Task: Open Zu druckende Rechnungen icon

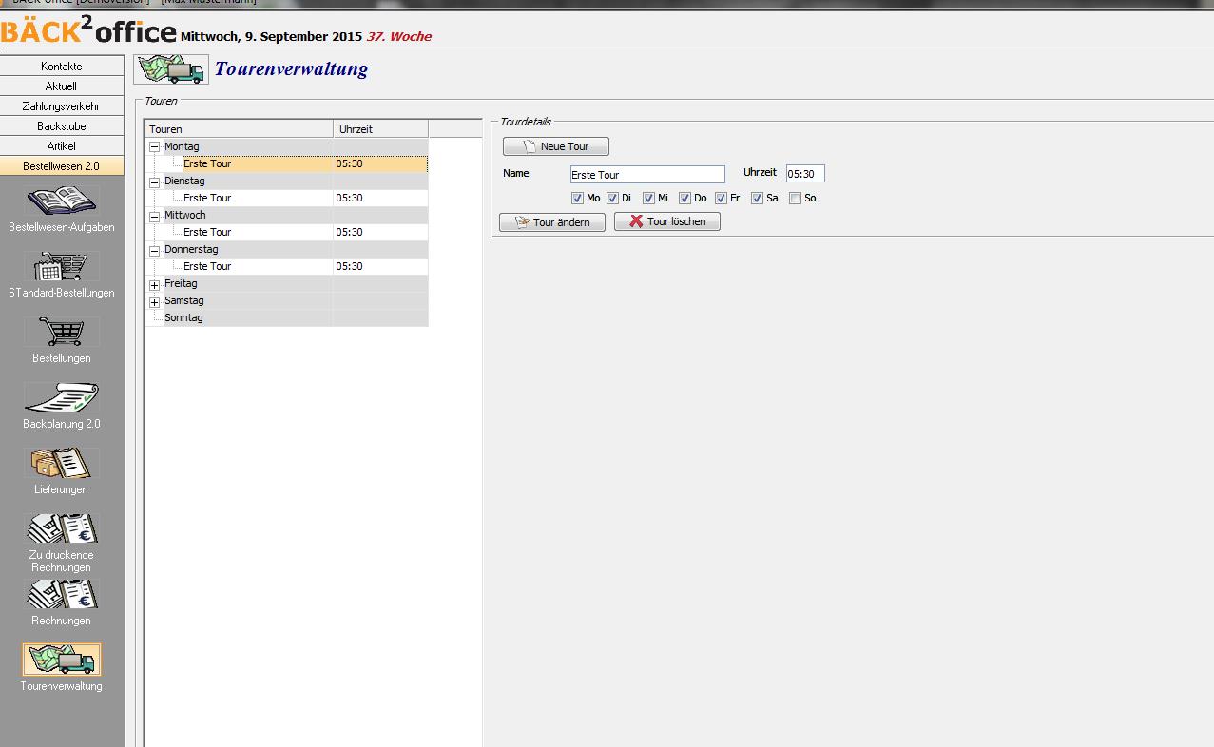Action: coord(62,529)
